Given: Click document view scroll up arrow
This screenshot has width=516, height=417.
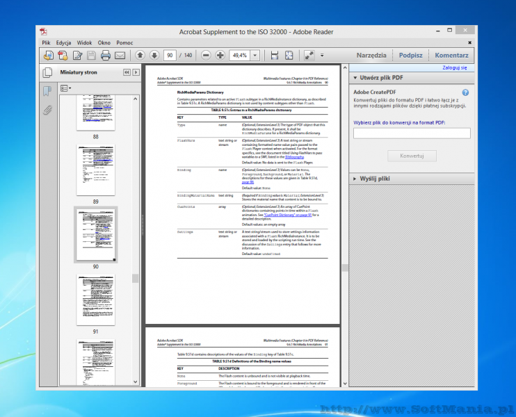Looking at the screenshot, I should [345, 67].
